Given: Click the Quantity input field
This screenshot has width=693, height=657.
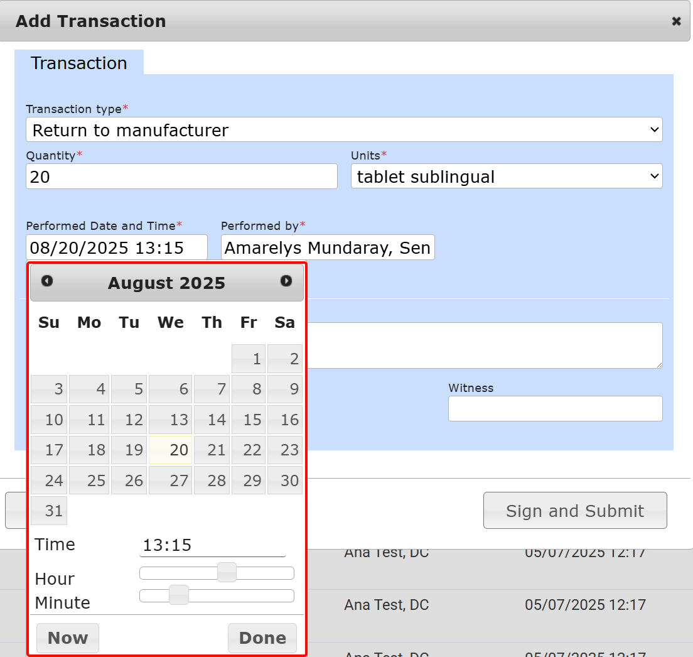Looking at the screenshot, I should point(181,177).
